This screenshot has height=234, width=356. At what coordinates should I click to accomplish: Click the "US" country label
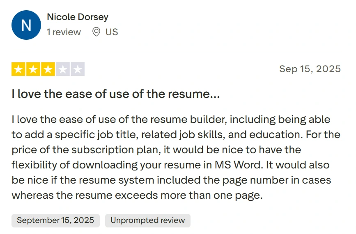[112, 32]
